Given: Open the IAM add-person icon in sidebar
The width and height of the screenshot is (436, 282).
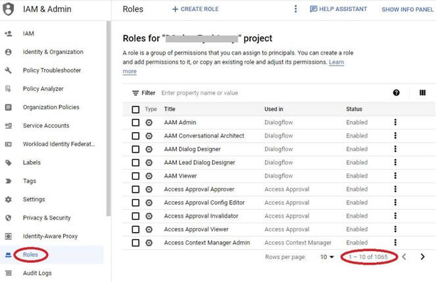Looking at the screenshot, I should (9, 34).
